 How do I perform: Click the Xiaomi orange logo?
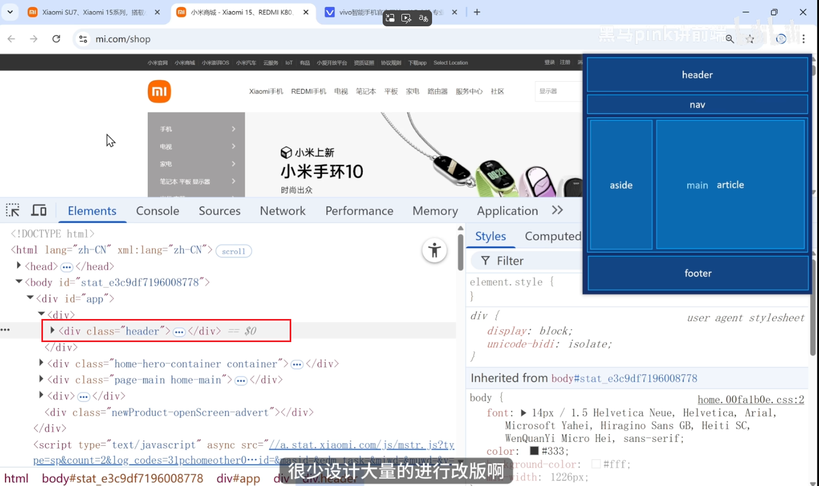[159, 91]
